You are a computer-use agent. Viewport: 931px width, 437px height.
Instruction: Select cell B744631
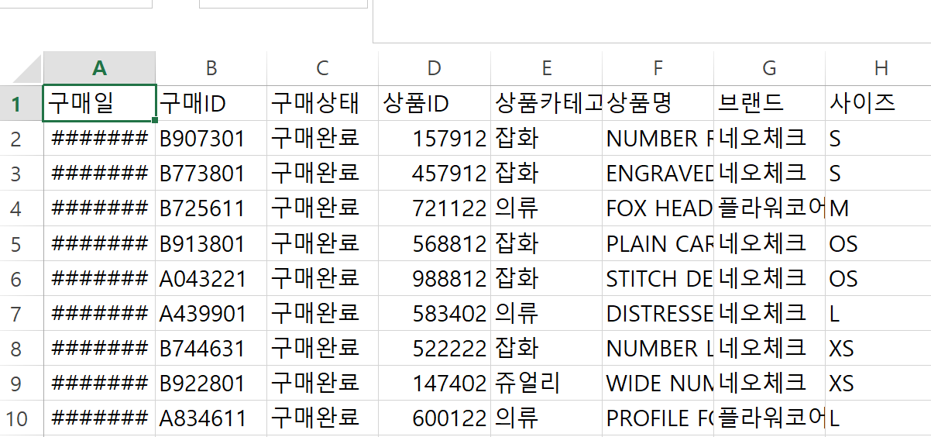[211, 348]
